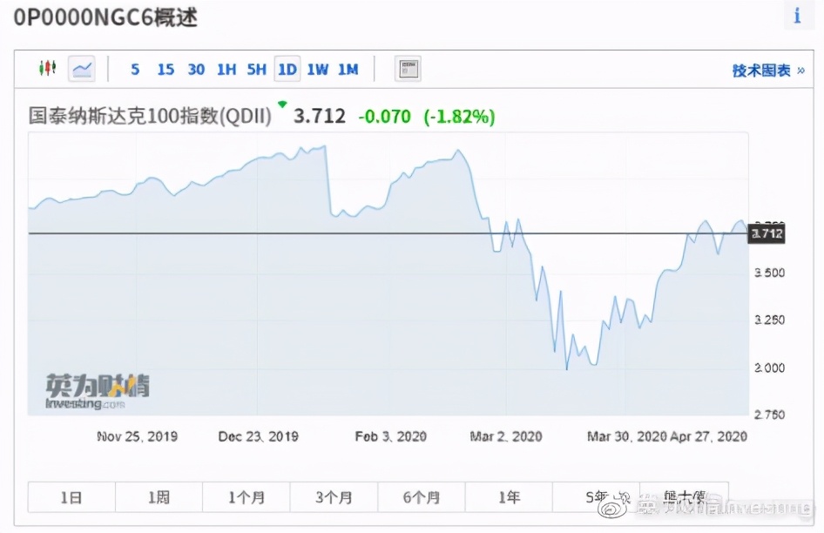Select the 30 minute interval option
This screenshot has height=533, width=824.
pyautogui.click(x=196, y=68)
